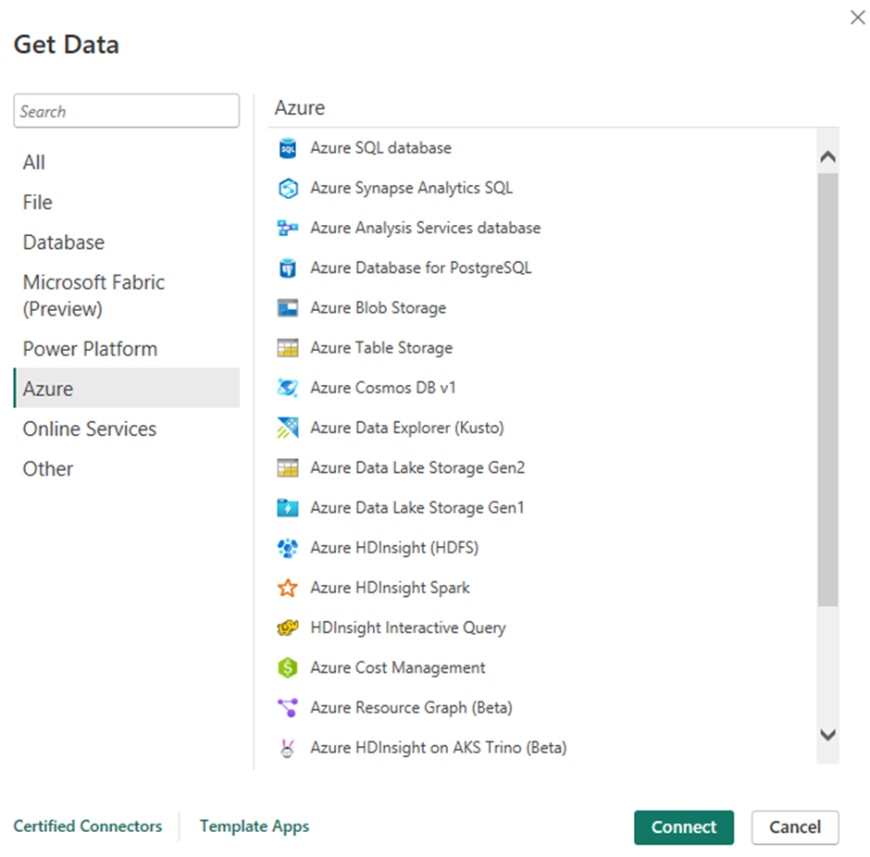Open the Certified Connectors link
870x857 pixels.
coord(88,826)
